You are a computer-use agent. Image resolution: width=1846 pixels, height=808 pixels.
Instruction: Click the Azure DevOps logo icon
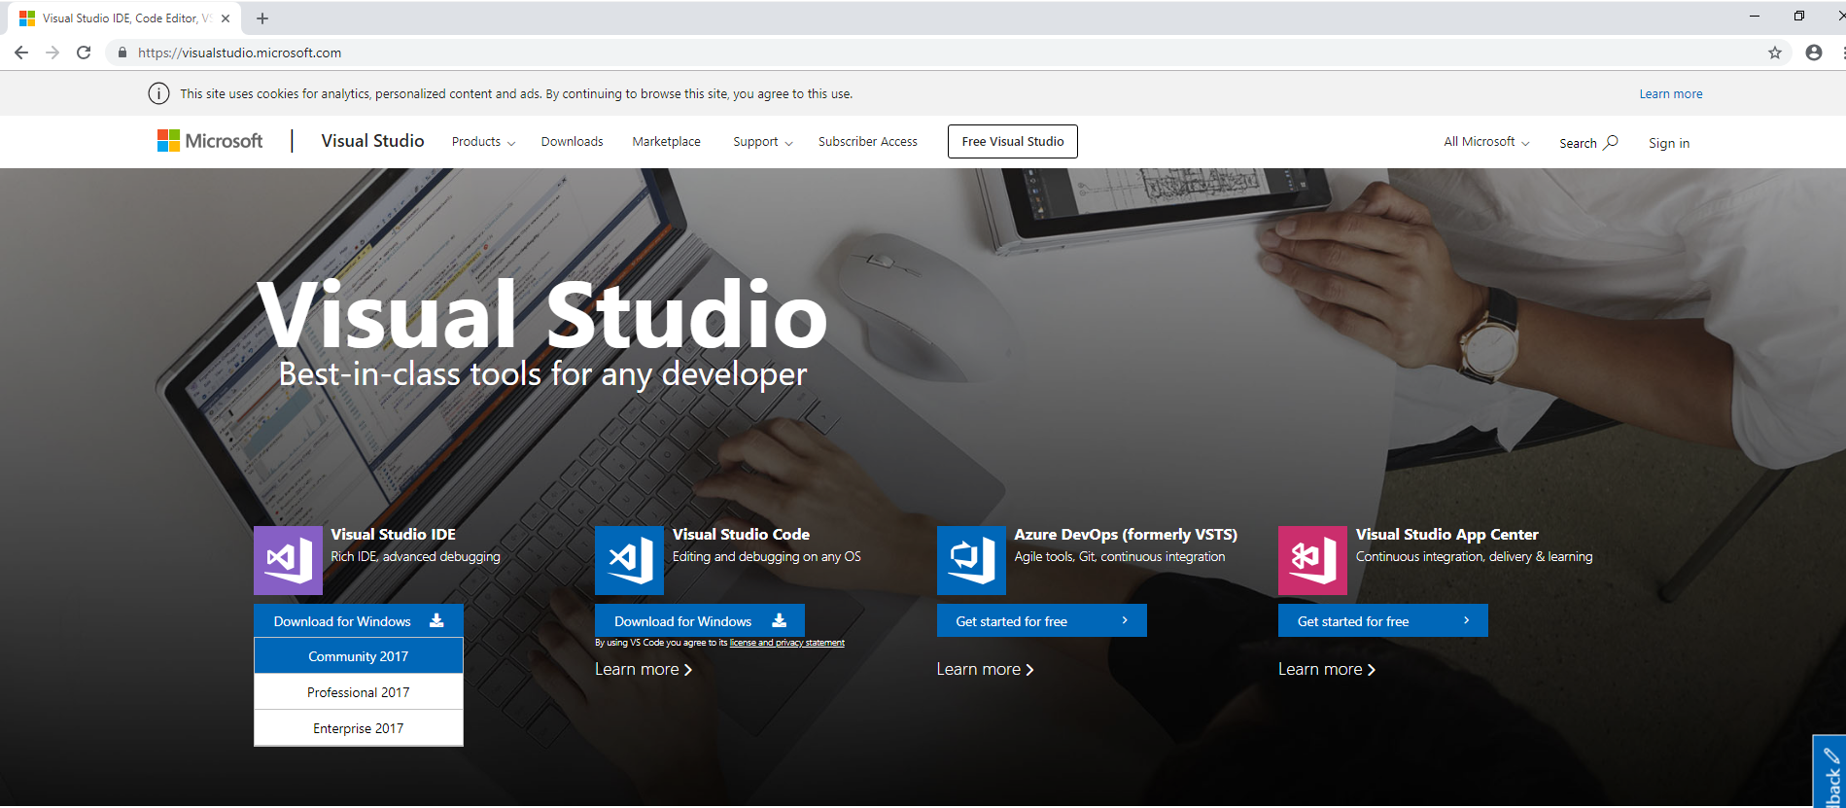[x=971, y=560]
